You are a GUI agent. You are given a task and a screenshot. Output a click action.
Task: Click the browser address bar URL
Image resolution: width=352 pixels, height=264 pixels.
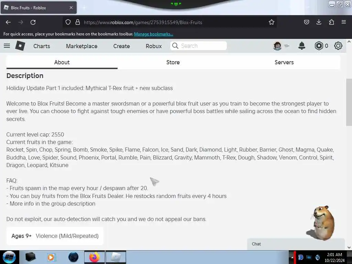(143, 22)
